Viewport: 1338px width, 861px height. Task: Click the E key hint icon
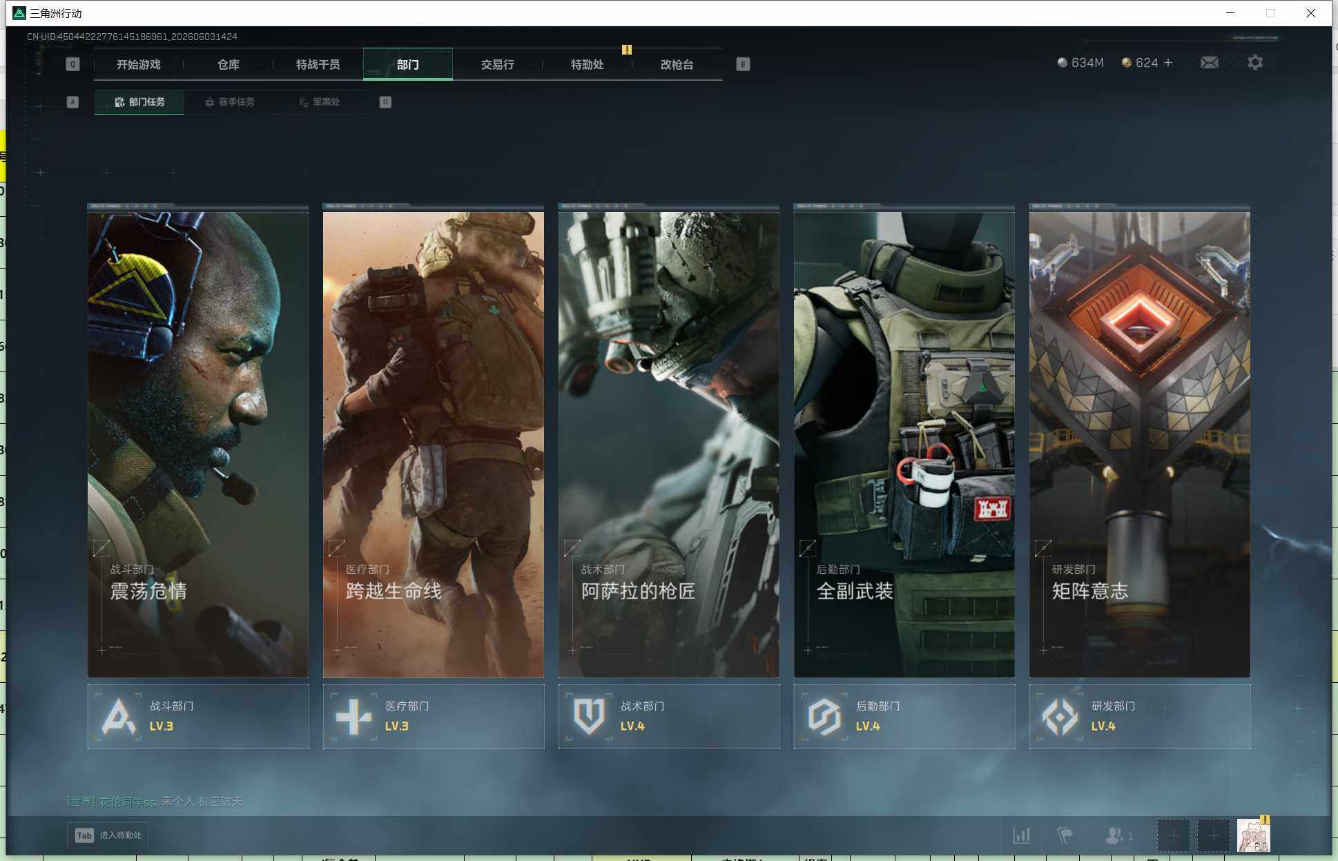[x=743, y=64]
